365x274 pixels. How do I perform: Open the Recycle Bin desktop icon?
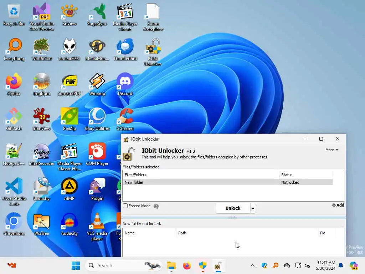tap(14, 14)
